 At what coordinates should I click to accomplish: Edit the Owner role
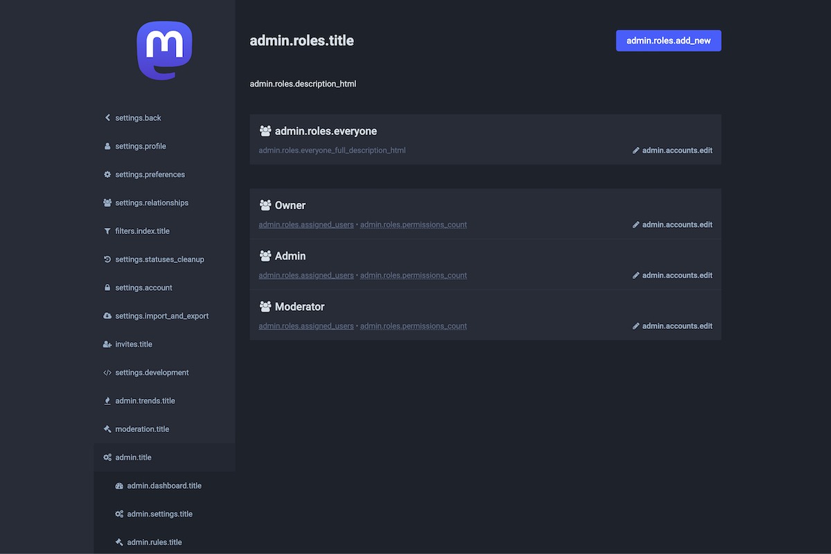(672, 224)
